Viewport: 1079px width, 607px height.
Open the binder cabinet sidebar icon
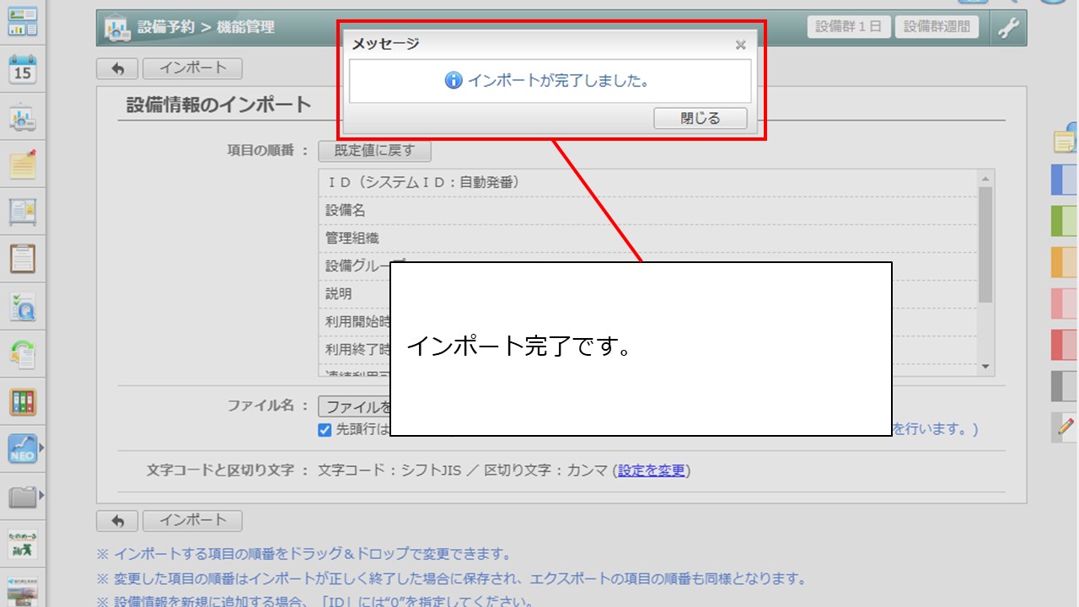tap(23, 402)
